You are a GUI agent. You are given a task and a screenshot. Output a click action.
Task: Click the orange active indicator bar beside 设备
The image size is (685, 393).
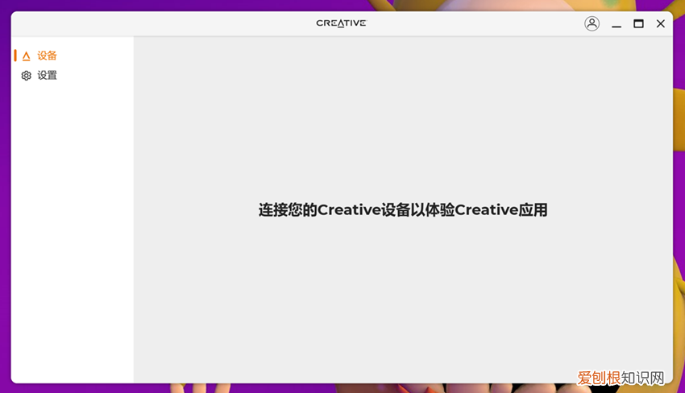tap(15, 56)
